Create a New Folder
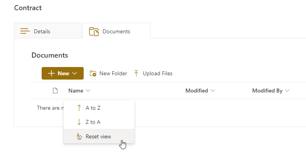The height and width of the screenshot is (156, 306). point(108,73)
